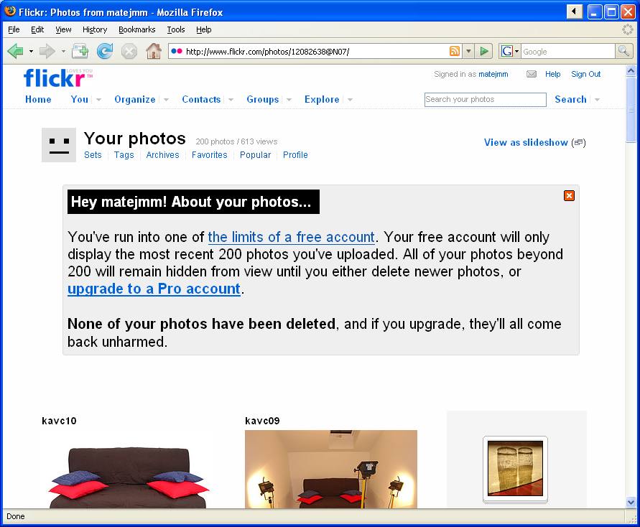
Task: Open the Favorites link
Action: (210, 155)
